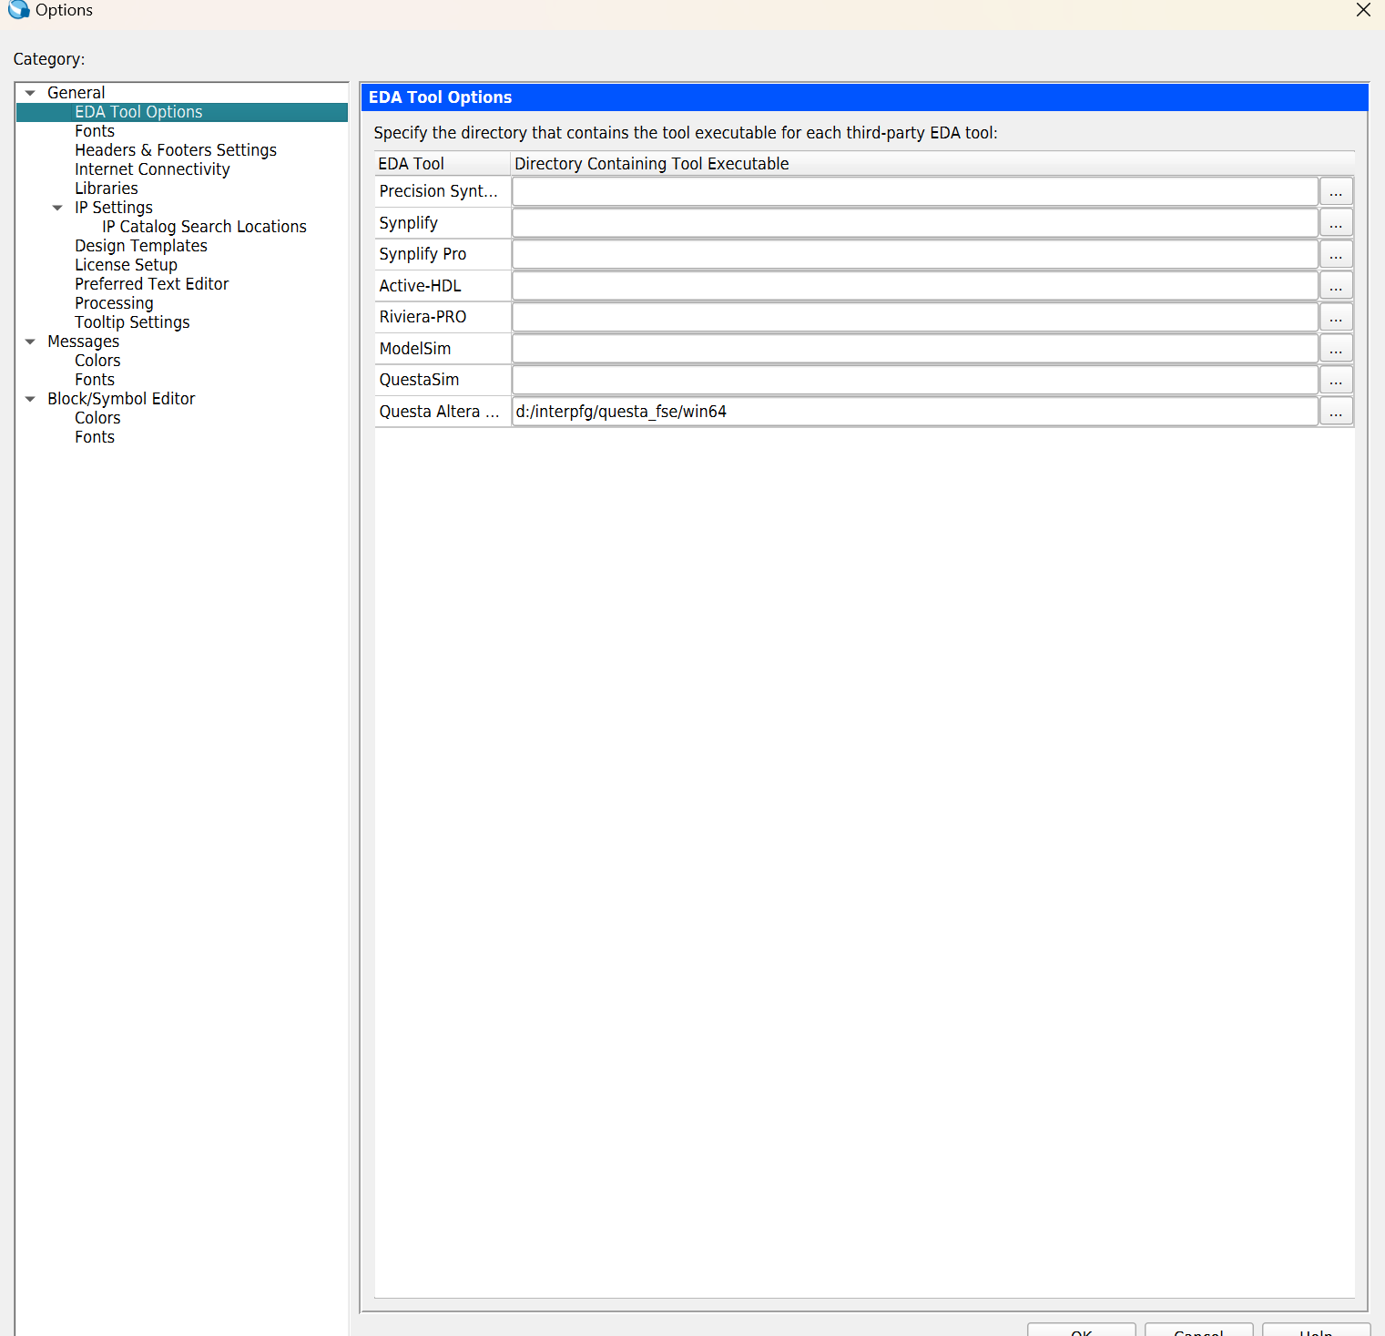Click Questa Altera path d:/interpfg/questa_fse/win64
This screenshot has height=1336, width=1385.
[915, 412]
